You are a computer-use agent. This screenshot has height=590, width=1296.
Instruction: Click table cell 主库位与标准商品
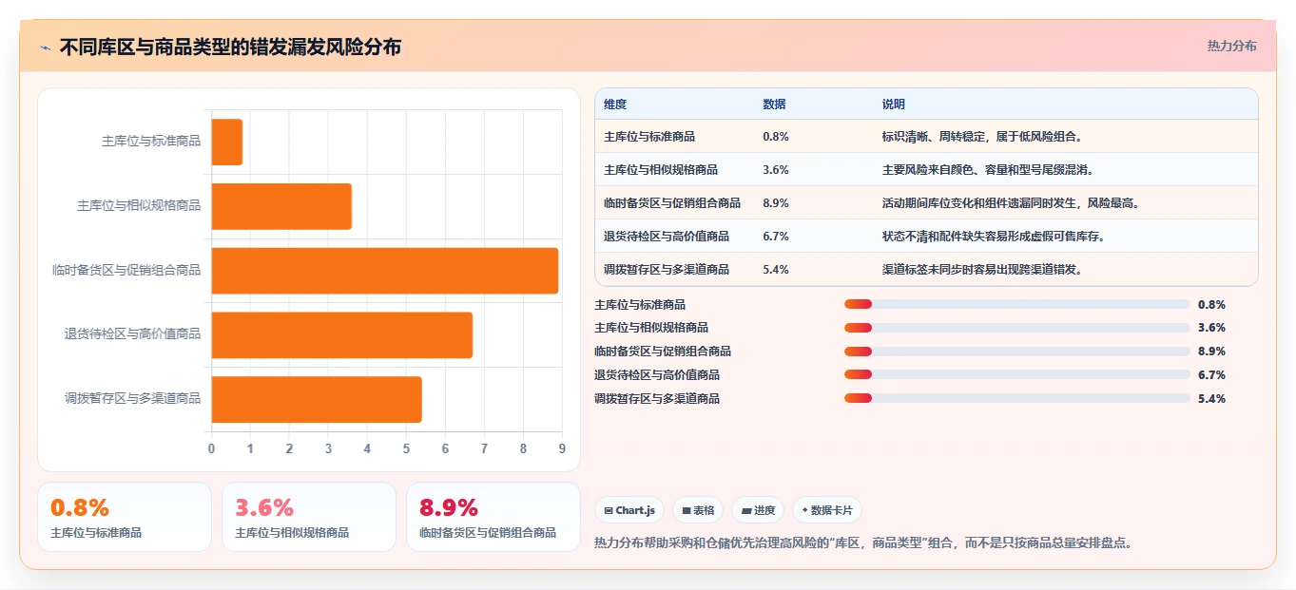pyautogui.click(x=649, y=137)
